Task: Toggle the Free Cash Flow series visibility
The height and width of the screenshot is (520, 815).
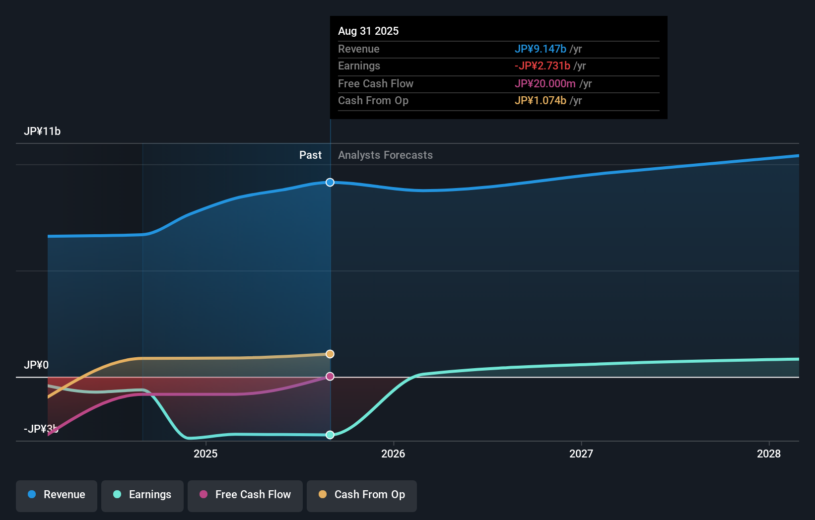Action: click(x=245, y=496)
